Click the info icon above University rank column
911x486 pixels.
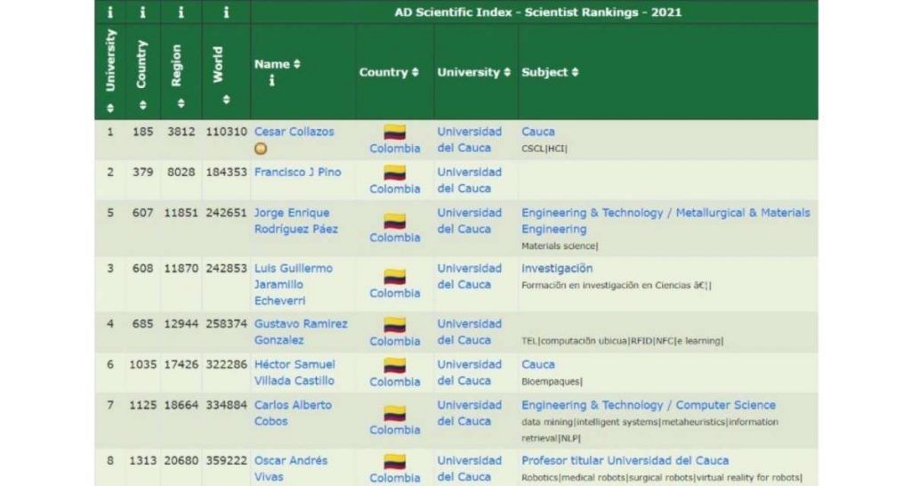coord(109,12)
